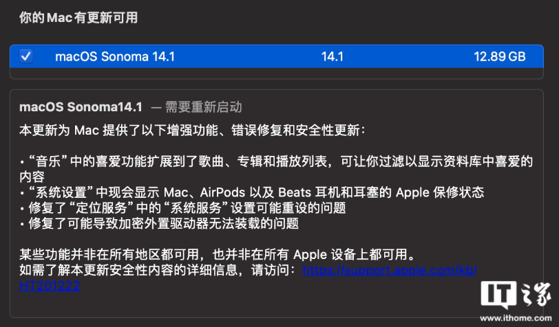Click the HT201222 link text
The height and width of the screenshot is (327, 559).
click(x=50, y=286)
